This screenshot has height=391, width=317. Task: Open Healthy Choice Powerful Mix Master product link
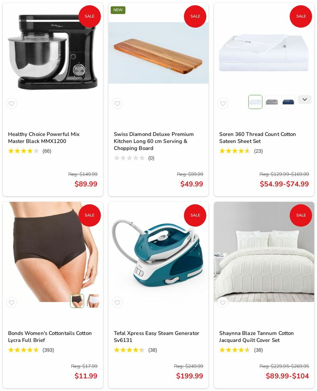(x=44, y=138)
